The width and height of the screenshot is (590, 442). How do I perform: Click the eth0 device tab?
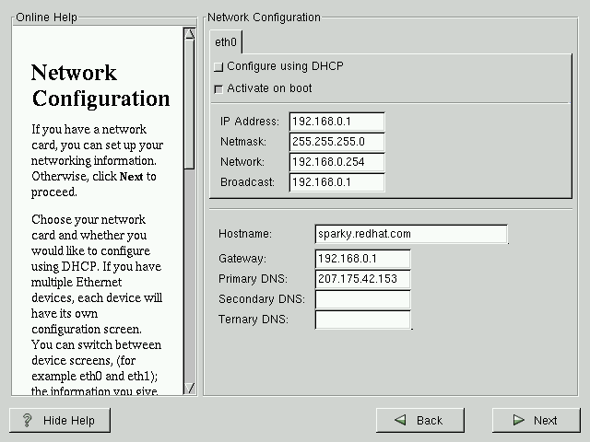(x=226, y=42)
